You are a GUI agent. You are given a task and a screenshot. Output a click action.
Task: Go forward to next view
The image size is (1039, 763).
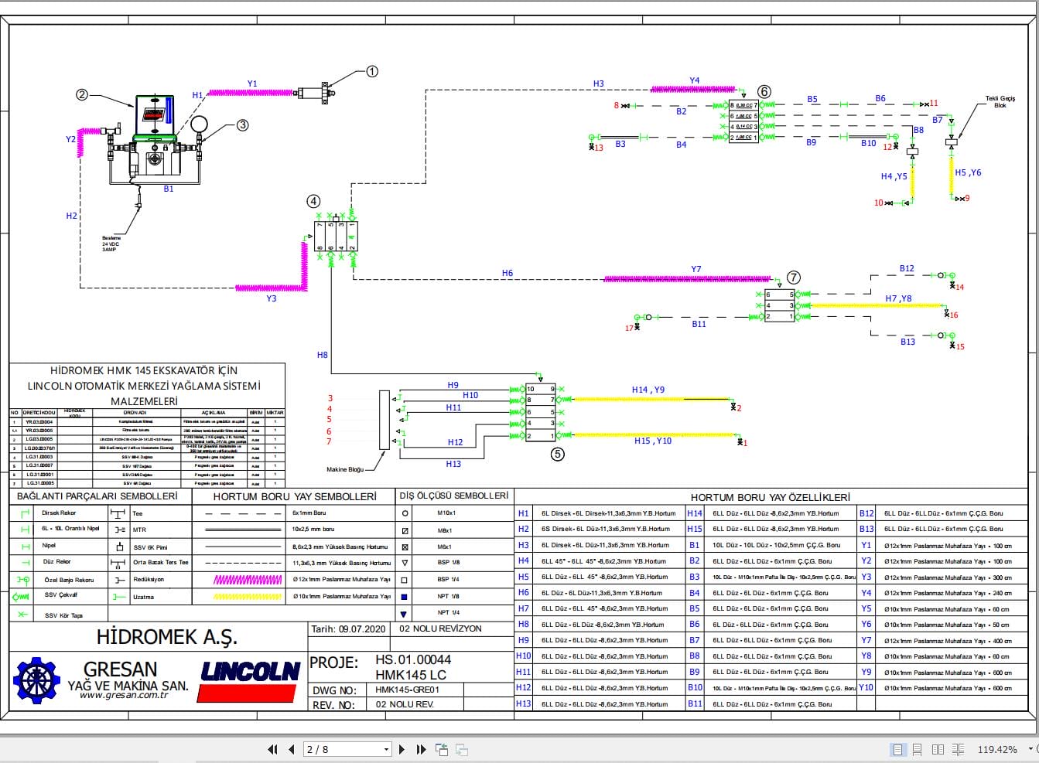(462, 749)
